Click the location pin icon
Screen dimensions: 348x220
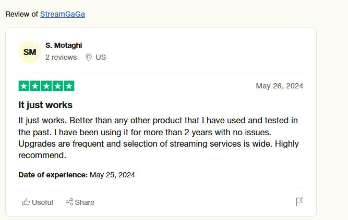[x=89, y=57]
